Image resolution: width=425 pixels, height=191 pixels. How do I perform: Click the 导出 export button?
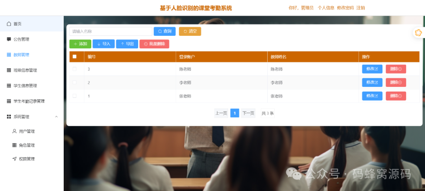coord(127,44)
